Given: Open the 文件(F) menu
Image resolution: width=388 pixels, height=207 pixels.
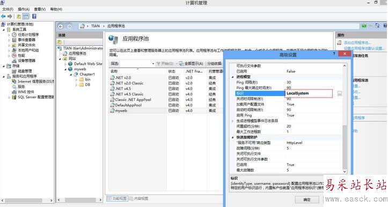Looking at the screenshot, I should tap(8, 9).
